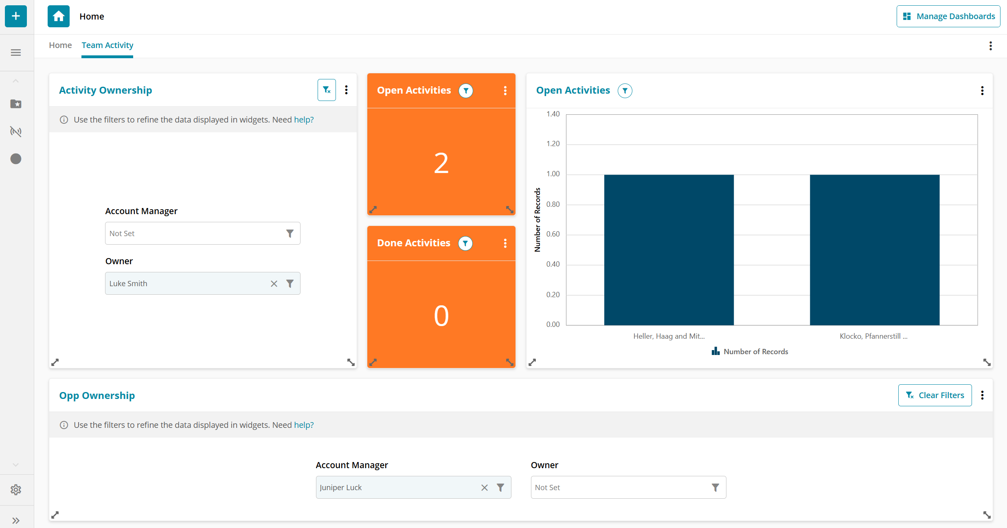Click the Heller, Haag bar in chart
This screenshot has height=528, width=1007.
669,250
